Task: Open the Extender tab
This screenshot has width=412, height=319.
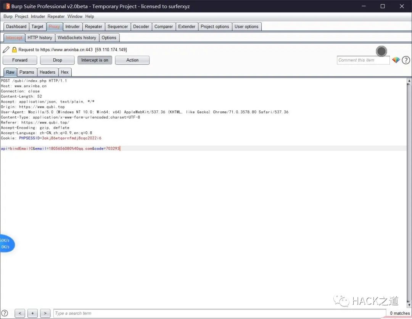Action: (187, 27)
